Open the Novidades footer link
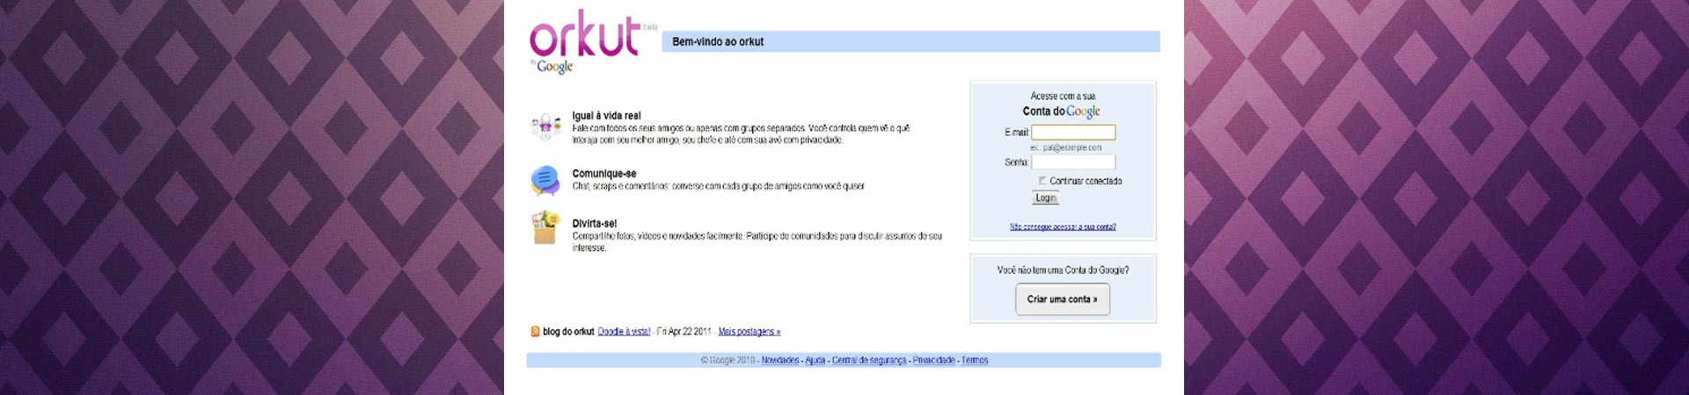Image resolution: width=1689 pixels, height=395 pixels. 780,361
